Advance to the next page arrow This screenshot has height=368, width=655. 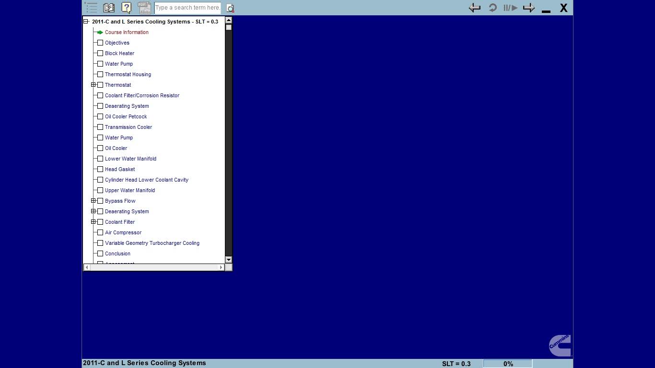pyautogui.click(x=529, y=8)
